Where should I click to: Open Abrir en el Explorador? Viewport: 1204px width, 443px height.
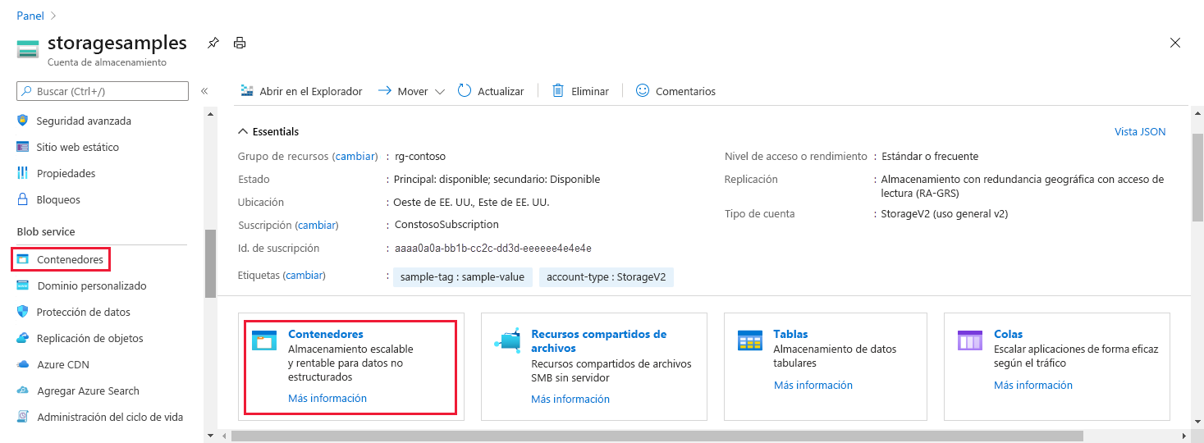(301, 91)
